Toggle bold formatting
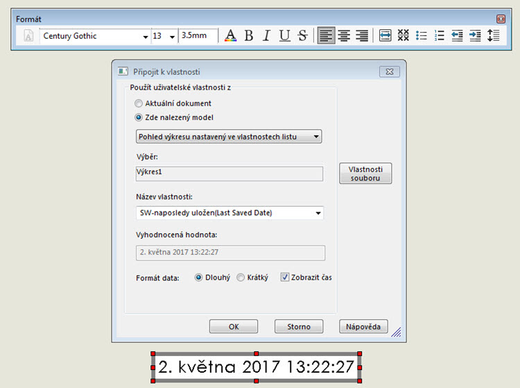 (249, 35)
